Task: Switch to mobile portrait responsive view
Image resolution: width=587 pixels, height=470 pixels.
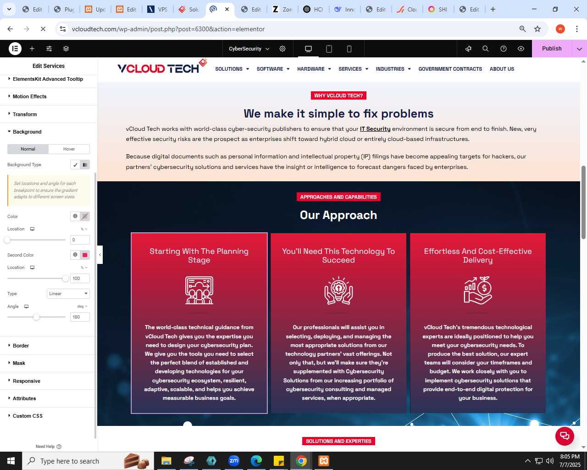Action: coord(349,49)
